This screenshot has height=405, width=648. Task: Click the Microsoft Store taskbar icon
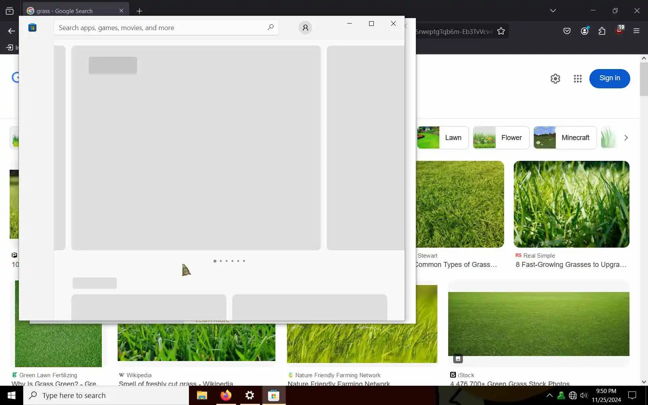click(273, 395)
